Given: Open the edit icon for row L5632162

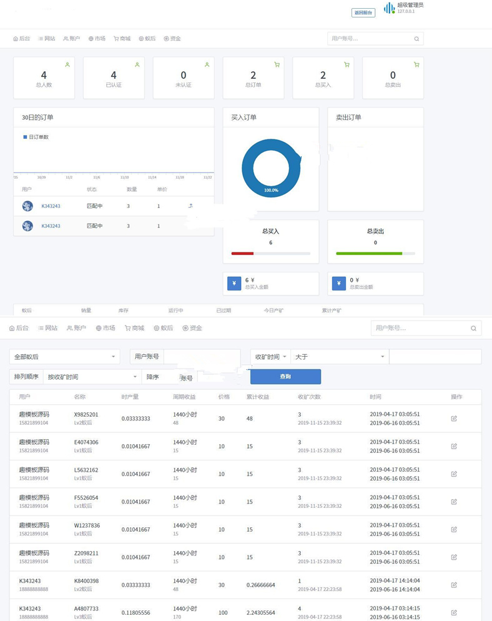Looking at the screenshot, I should coord(454,474).
